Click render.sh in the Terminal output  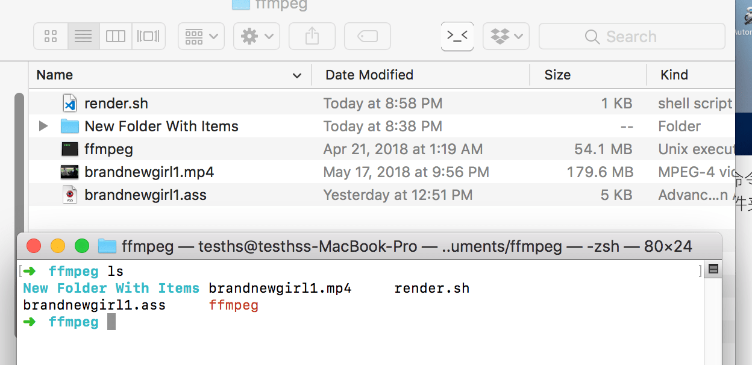coord(432,288)
